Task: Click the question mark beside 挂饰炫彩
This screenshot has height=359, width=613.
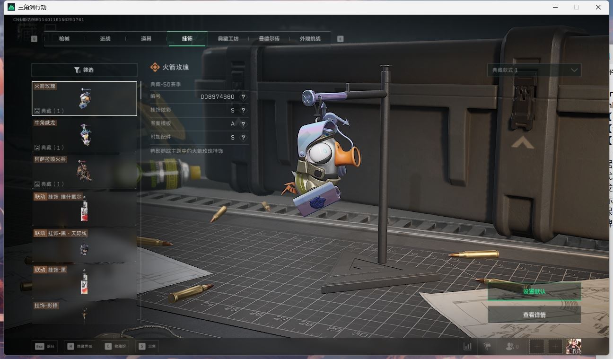Action: 243,111
